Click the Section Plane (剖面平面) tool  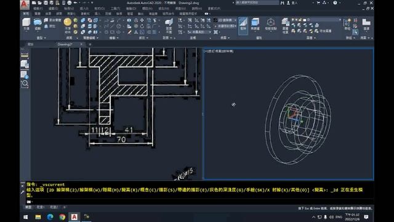point(169,26)
